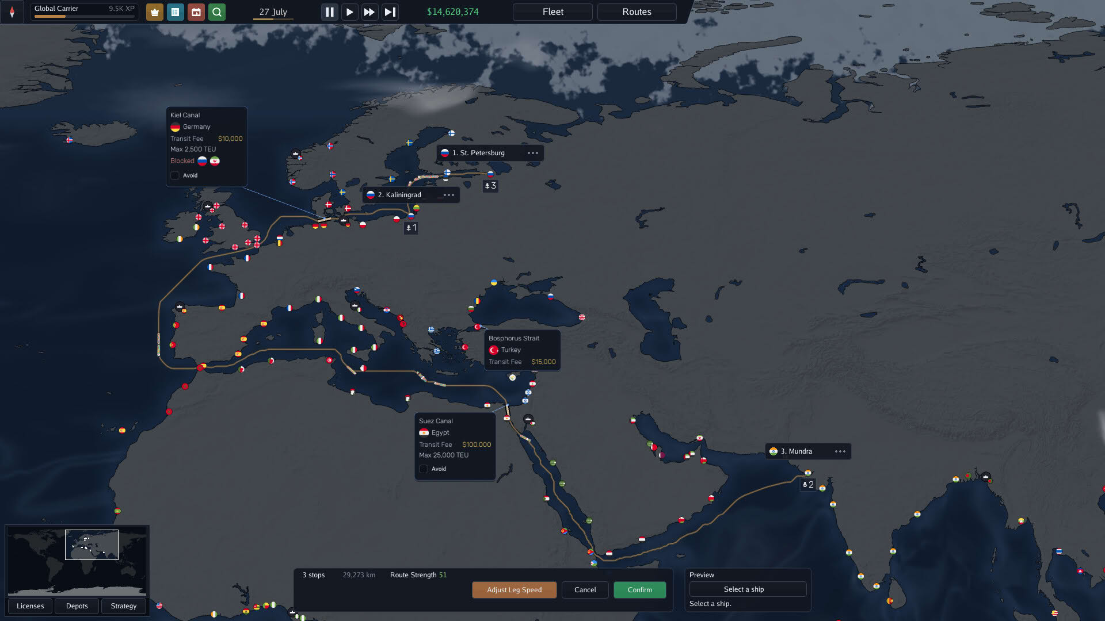The image size is (1105, 621).
Task: Open the Routes tab
Action: tap(637, 12)
